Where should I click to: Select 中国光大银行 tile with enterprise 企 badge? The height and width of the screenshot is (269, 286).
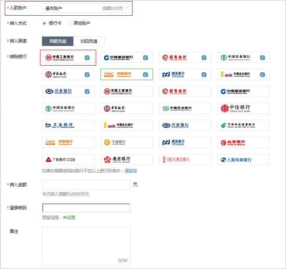pyautogui.click(x=244, y=74)
